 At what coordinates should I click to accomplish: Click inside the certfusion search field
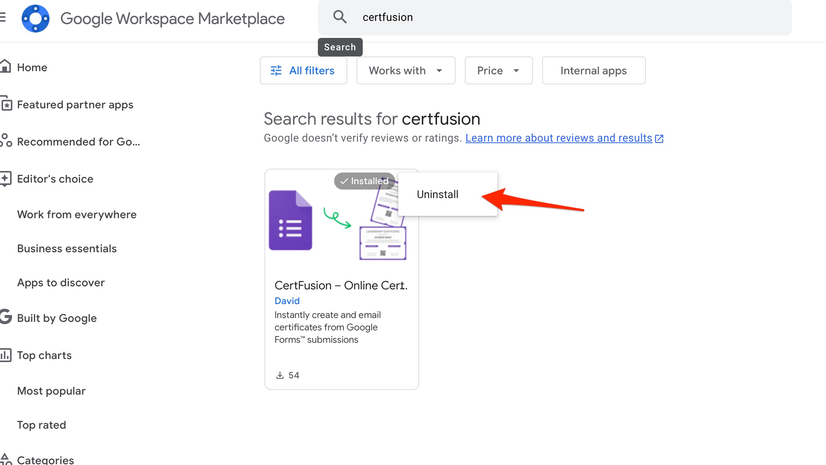click(464, 17)
